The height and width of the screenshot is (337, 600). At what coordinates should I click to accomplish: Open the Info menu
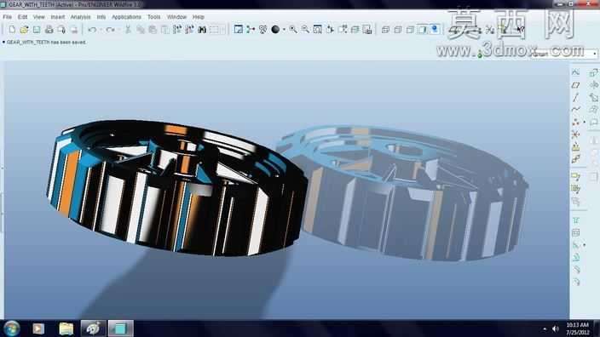click(x=101, y=17)
